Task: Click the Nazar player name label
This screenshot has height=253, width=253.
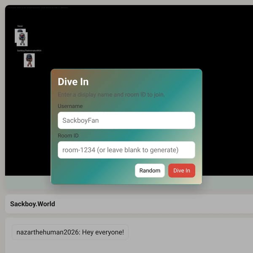Action: coord(20,26)
